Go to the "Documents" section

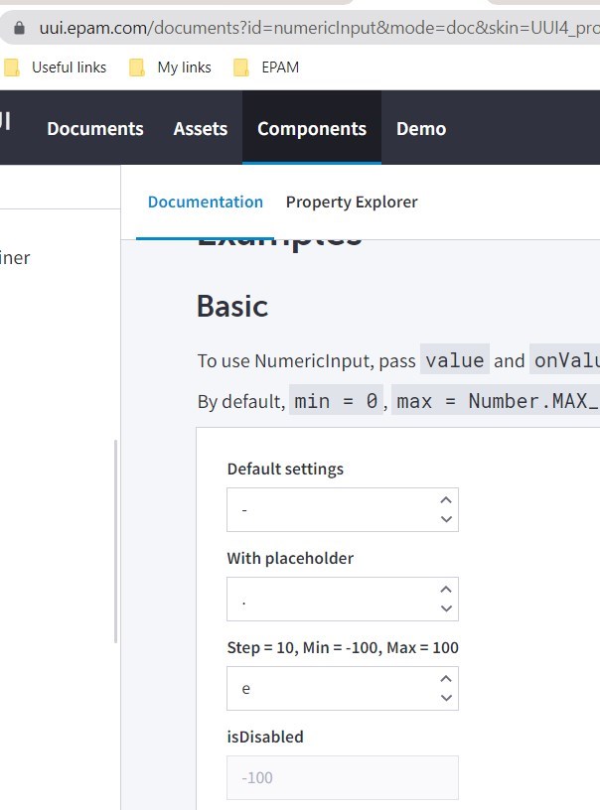[94, 128]
